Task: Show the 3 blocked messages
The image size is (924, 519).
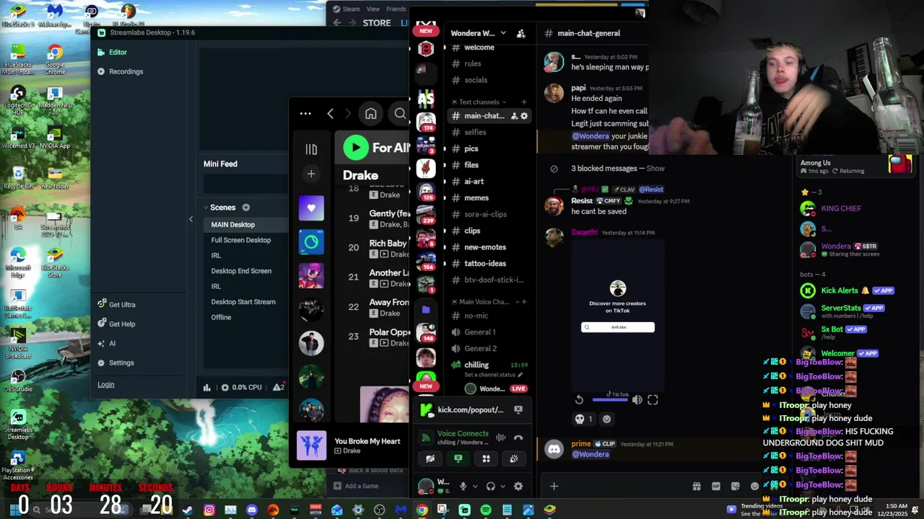Action: tap(655, 169)
